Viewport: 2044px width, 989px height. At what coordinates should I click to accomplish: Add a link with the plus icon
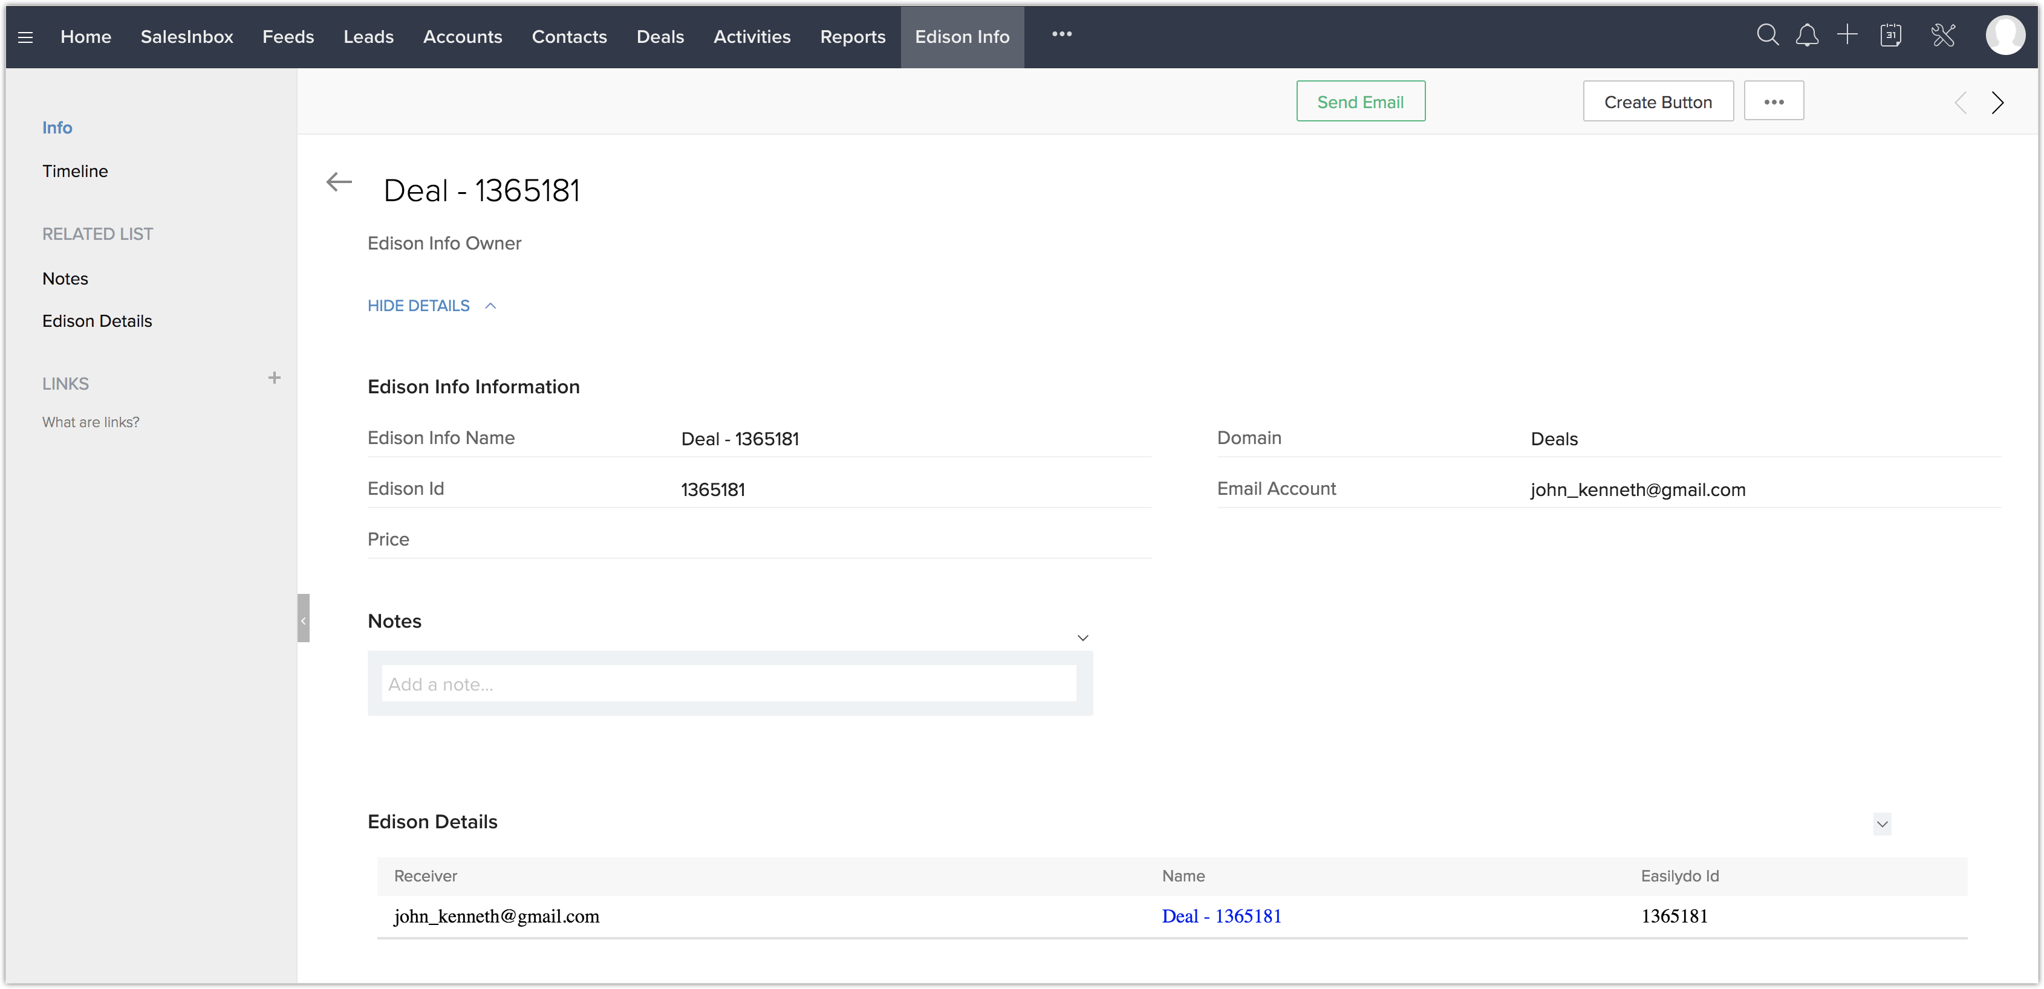click(275, 378)
